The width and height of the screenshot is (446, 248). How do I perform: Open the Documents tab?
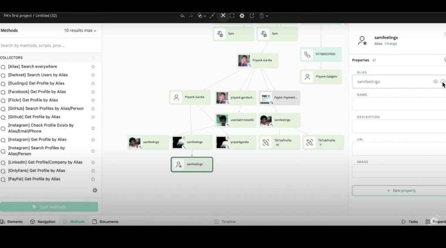105,221
